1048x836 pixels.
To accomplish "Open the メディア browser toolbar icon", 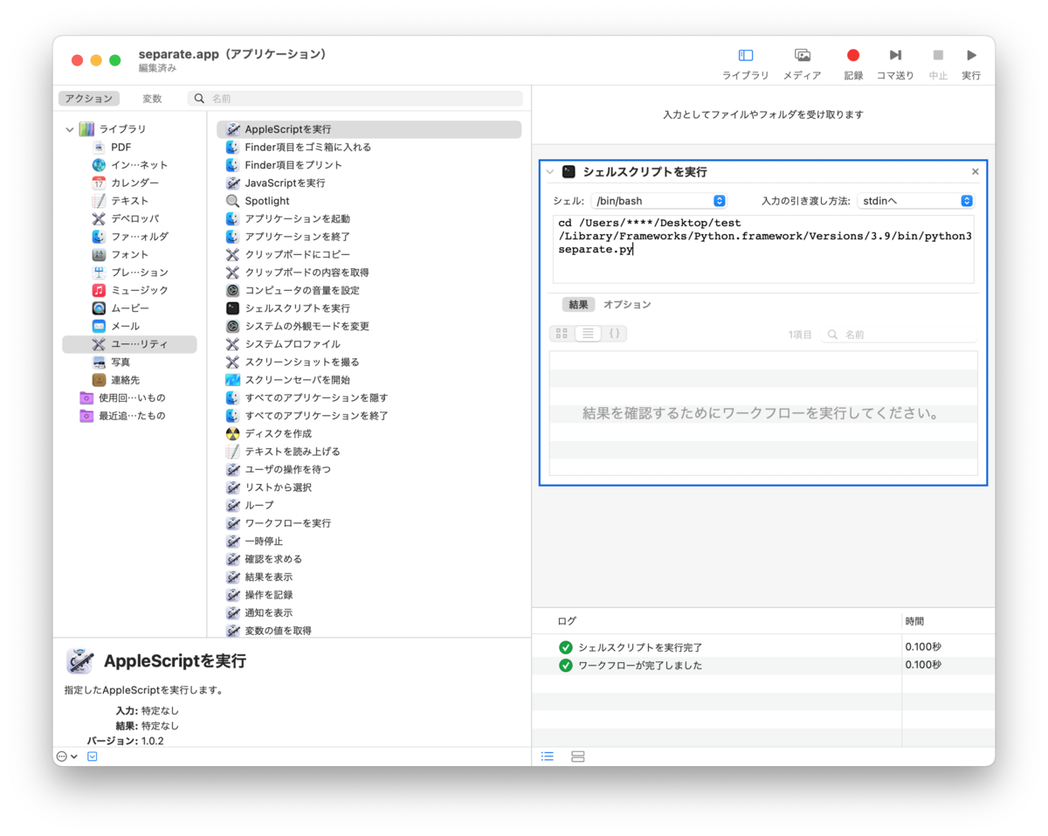I will [803, 56].
